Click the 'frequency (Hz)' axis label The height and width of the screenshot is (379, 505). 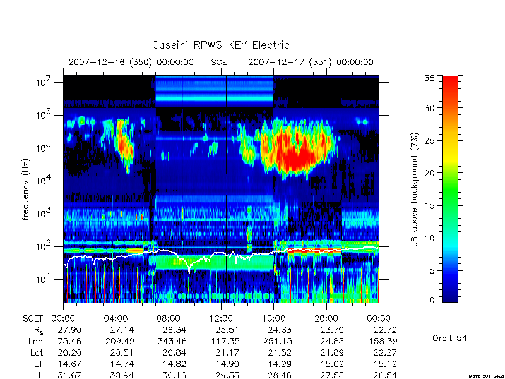point(27,190)
